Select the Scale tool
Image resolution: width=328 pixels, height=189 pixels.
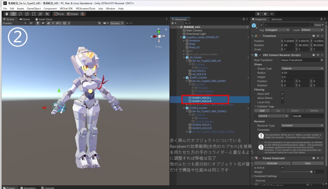tap(27, 14)
